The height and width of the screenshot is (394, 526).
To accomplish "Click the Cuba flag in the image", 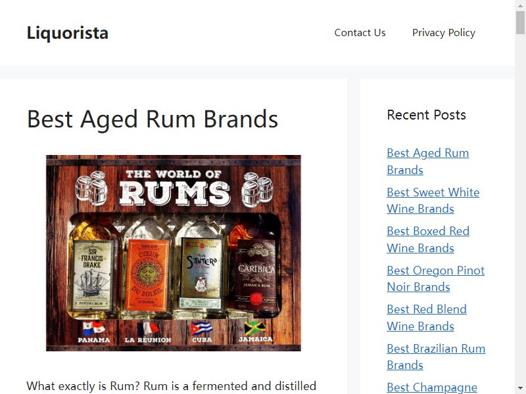I will click(201, 328).
